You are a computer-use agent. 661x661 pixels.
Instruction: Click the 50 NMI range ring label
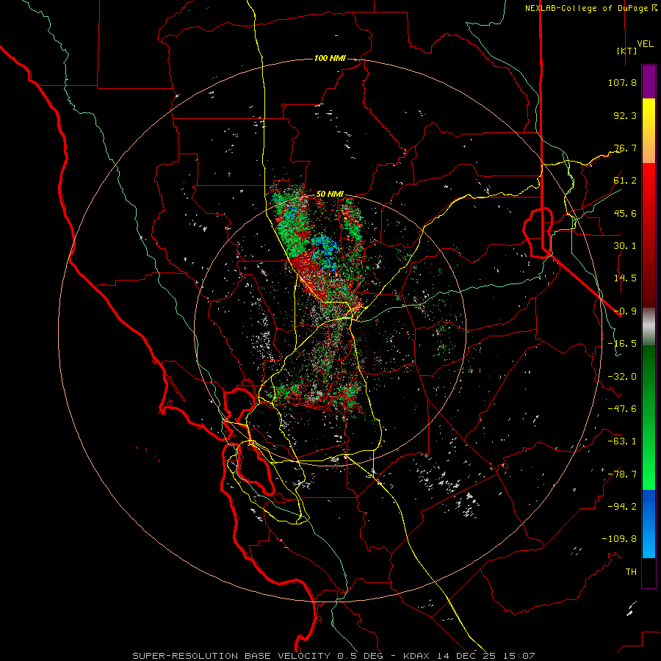click(330, 195)
